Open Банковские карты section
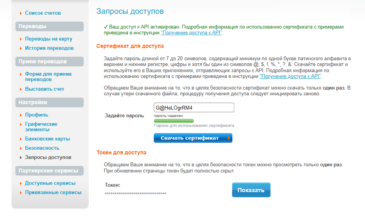This screenshot has height=218, width=365. click(47, 139)
